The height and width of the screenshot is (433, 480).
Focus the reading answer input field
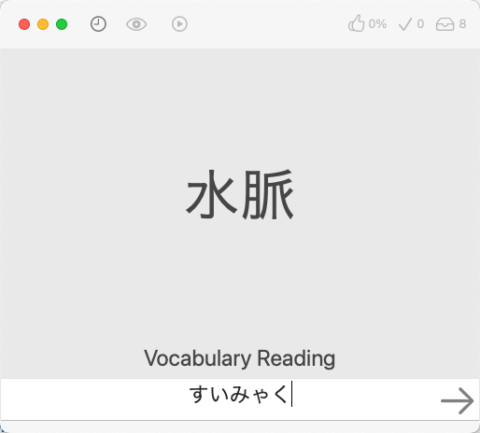click(x=240, y=399)
